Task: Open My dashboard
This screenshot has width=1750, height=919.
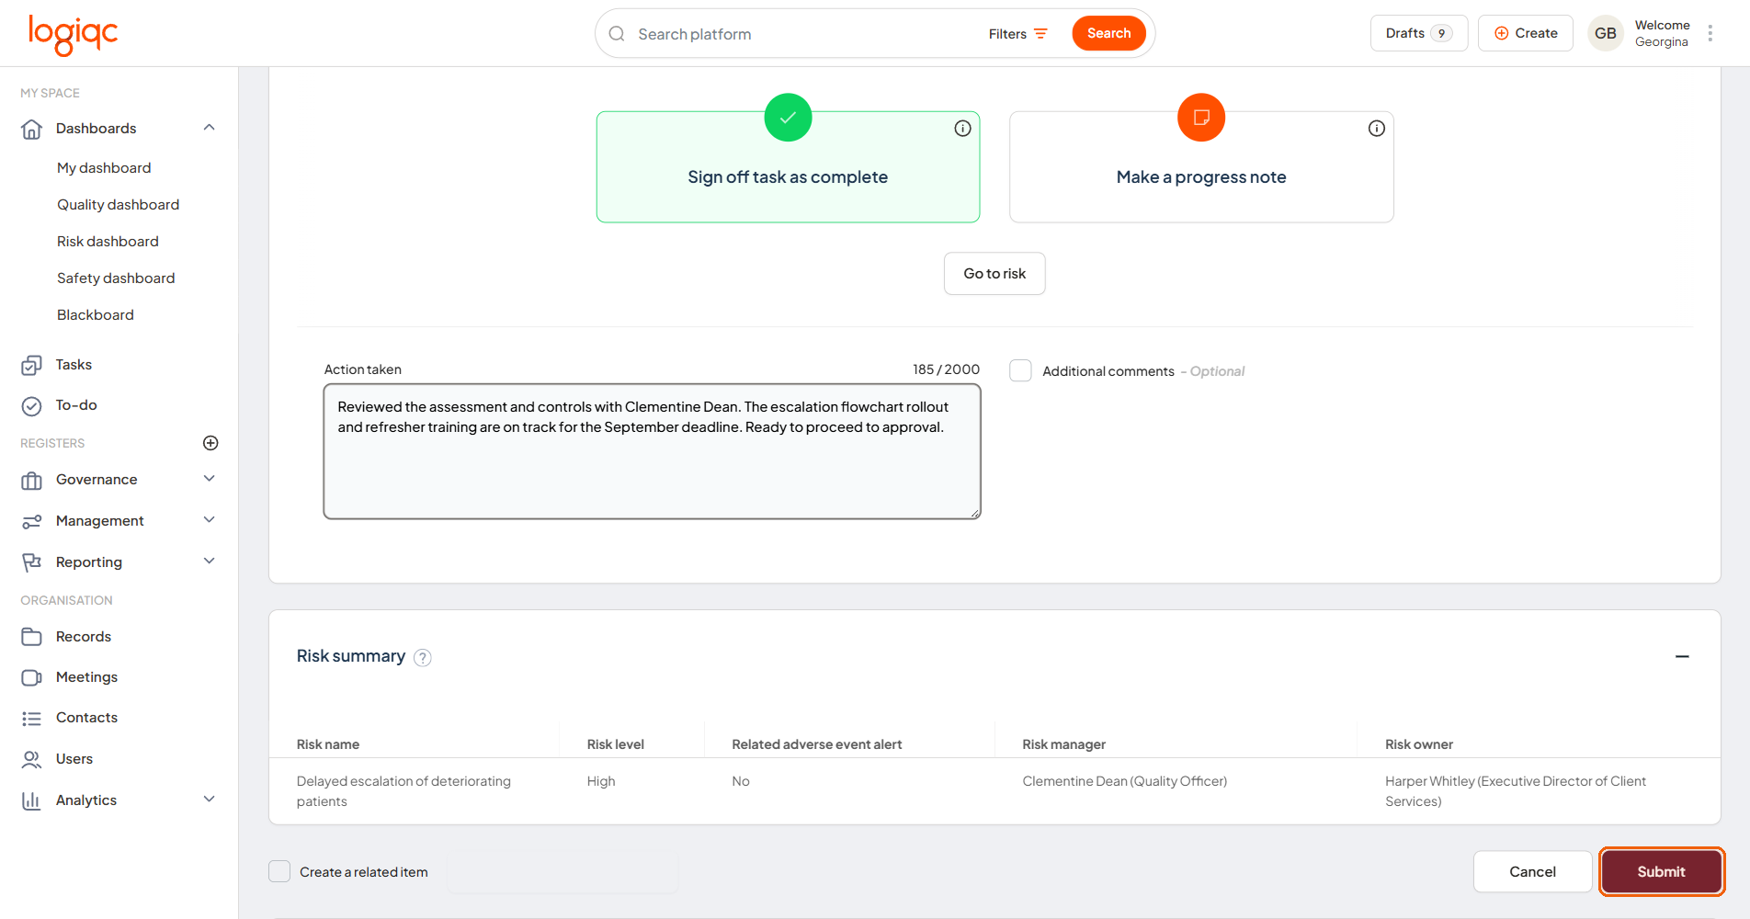Action: 104,168
